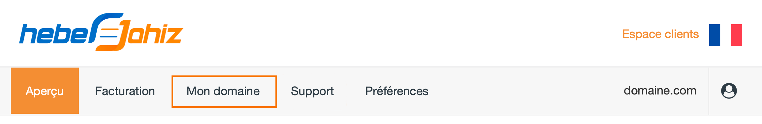Open the Préférences menu item
The image size is (762, 124).
click(x=397, y=91)
